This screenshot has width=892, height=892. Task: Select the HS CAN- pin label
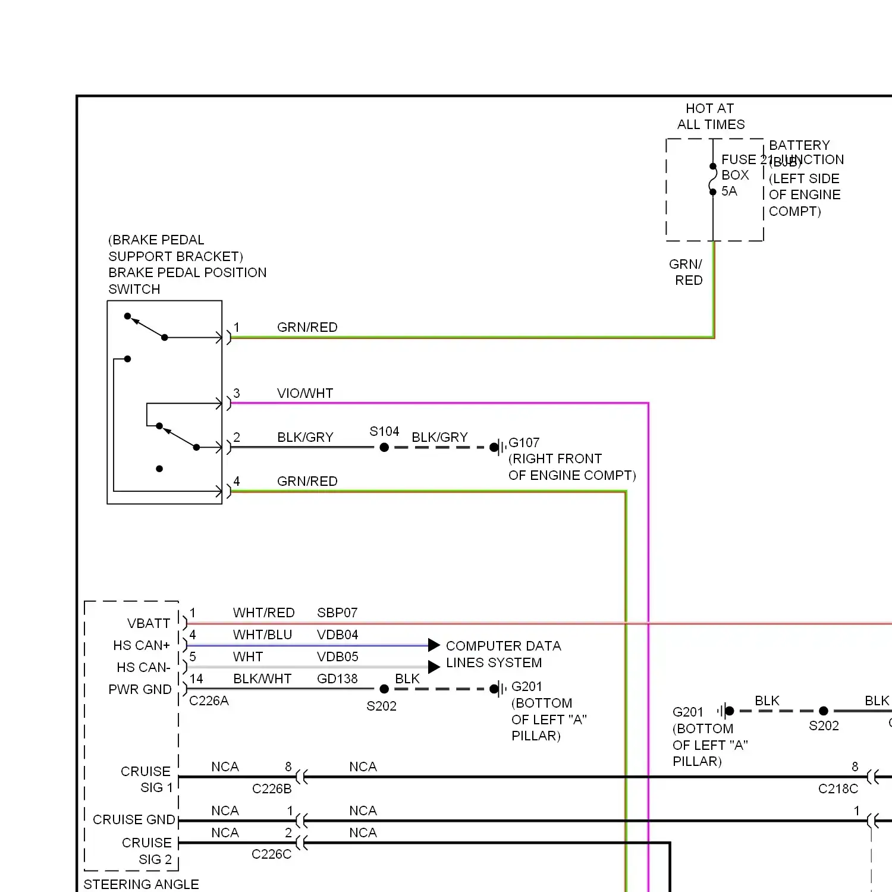pyautogui.click(x=143, y=667)
